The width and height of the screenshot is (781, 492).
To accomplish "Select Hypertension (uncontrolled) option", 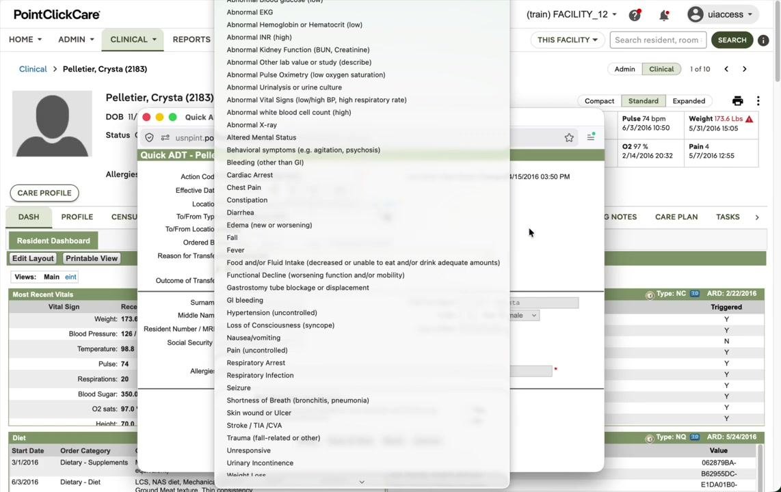I will tap(272, 313).
